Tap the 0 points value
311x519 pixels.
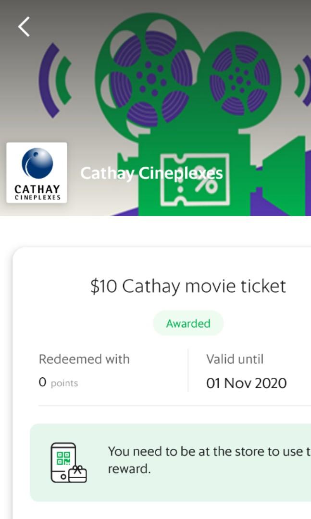pyautogui.click(x=58, y=383)
